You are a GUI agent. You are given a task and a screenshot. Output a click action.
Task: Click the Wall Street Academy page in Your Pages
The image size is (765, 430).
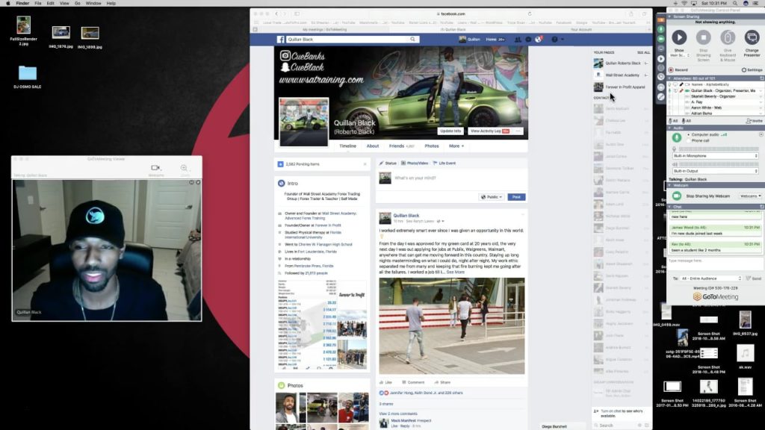622,75
